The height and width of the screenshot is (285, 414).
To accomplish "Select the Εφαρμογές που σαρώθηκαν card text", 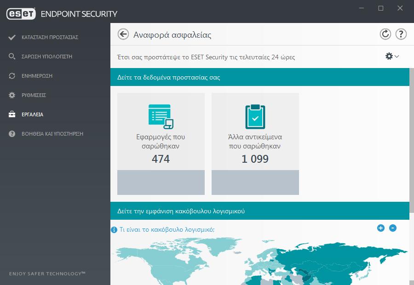I will pos(161,142).
